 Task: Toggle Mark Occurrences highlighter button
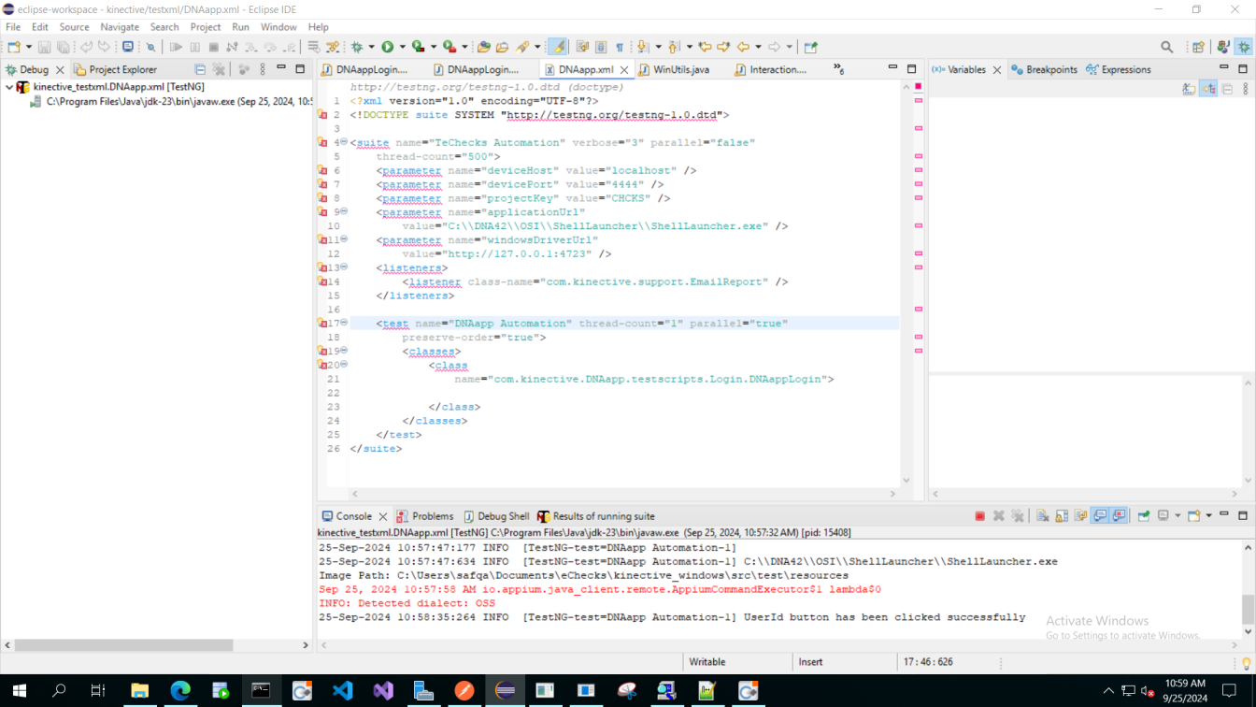558,47
